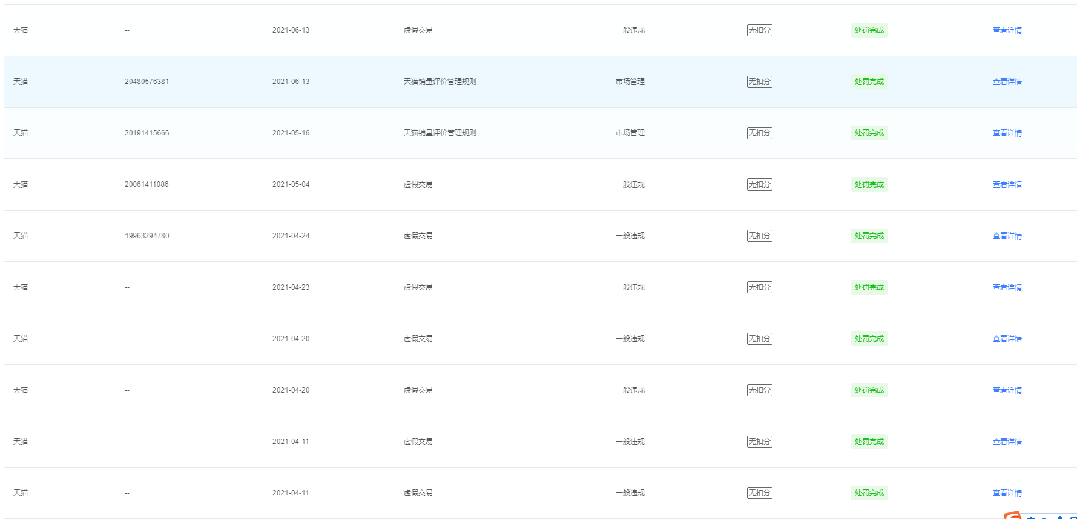
Task: Click 无扣分 tag for order 20191415666
Action: [x=759, y=133]
